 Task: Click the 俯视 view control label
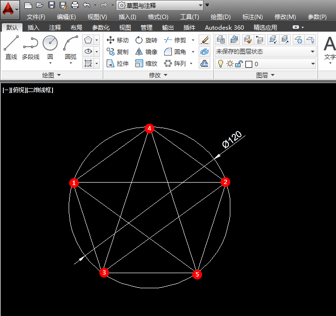point(19,90)
